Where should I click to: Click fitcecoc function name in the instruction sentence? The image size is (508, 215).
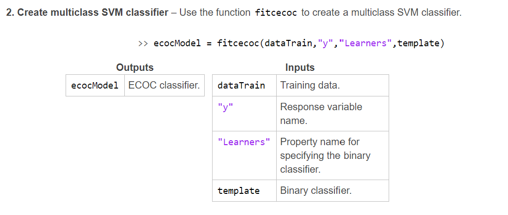(x=276, y=13)
